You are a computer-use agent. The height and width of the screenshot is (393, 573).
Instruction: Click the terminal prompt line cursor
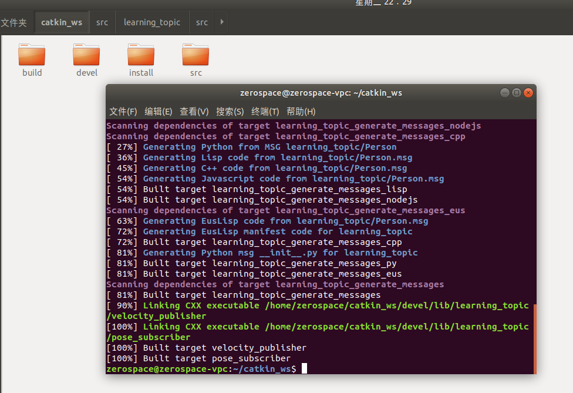pos(304,368)
